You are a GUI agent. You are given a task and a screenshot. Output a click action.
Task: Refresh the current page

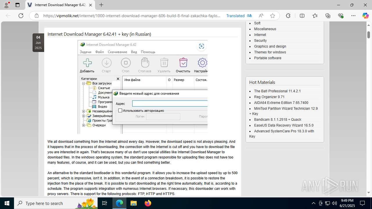tap(21, 16)
